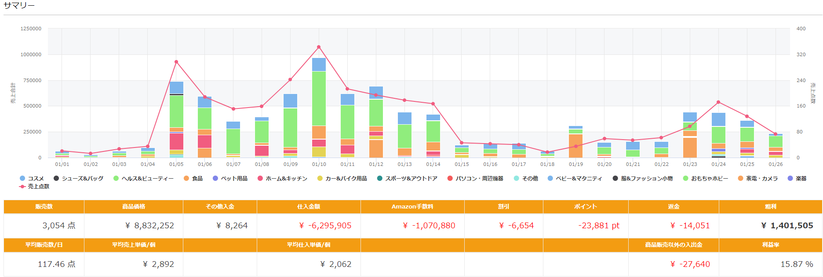Screen dimensions: 823x277
Task: Click the 粗利 column header
Action: [770, 207]
